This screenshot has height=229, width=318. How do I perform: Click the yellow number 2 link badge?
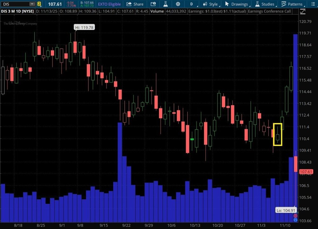[x=39, y=4]
